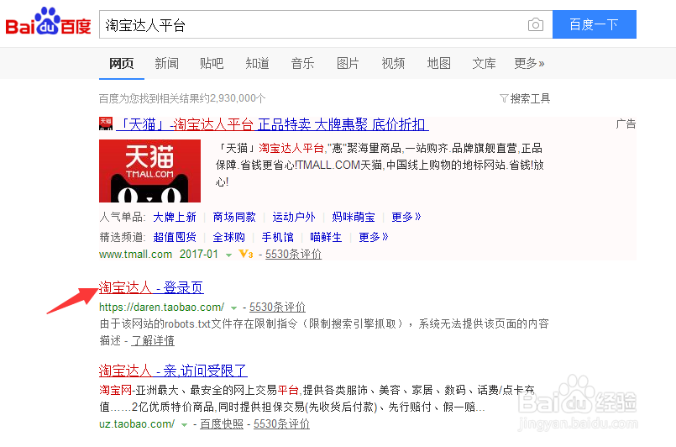Select the 网页 tab
This screenshot has width=676, height=447.
point(122,63)
